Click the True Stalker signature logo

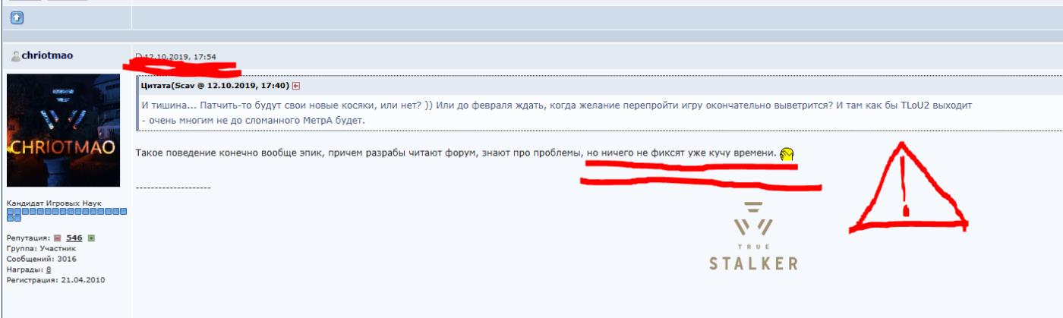point(753,236)
